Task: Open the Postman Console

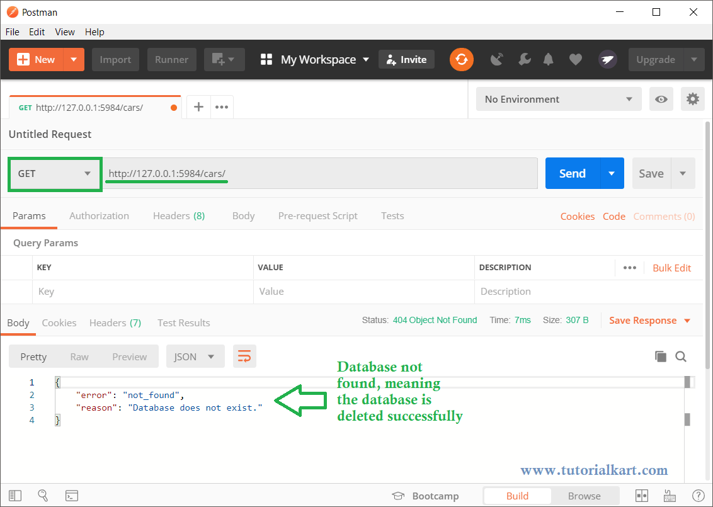Action: pyautogui.click(x=71, y=496)
